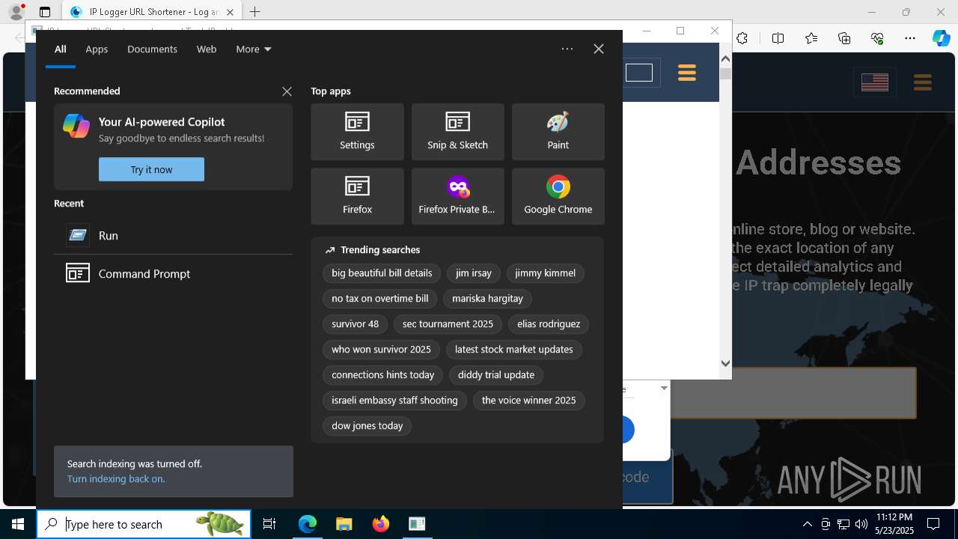Open website hamburger menu in right window

(x=922, y=82)
